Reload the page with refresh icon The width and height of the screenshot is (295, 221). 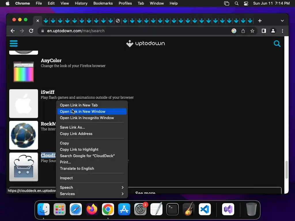tap(31, 31)
